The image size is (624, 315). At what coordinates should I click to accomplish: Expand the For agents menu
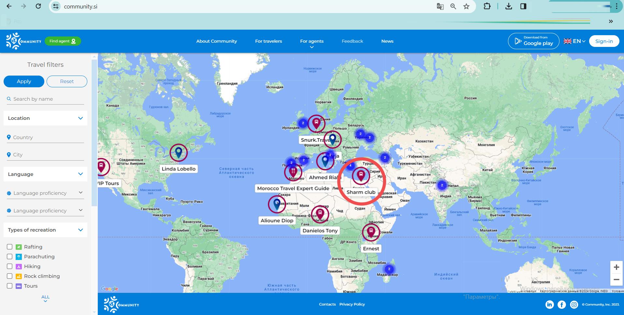[x=312, y=43]
